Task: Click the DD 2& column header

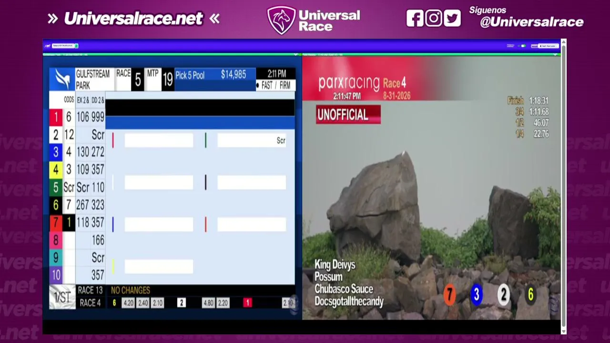Action: pyautogui.click(x=98, y=100)
